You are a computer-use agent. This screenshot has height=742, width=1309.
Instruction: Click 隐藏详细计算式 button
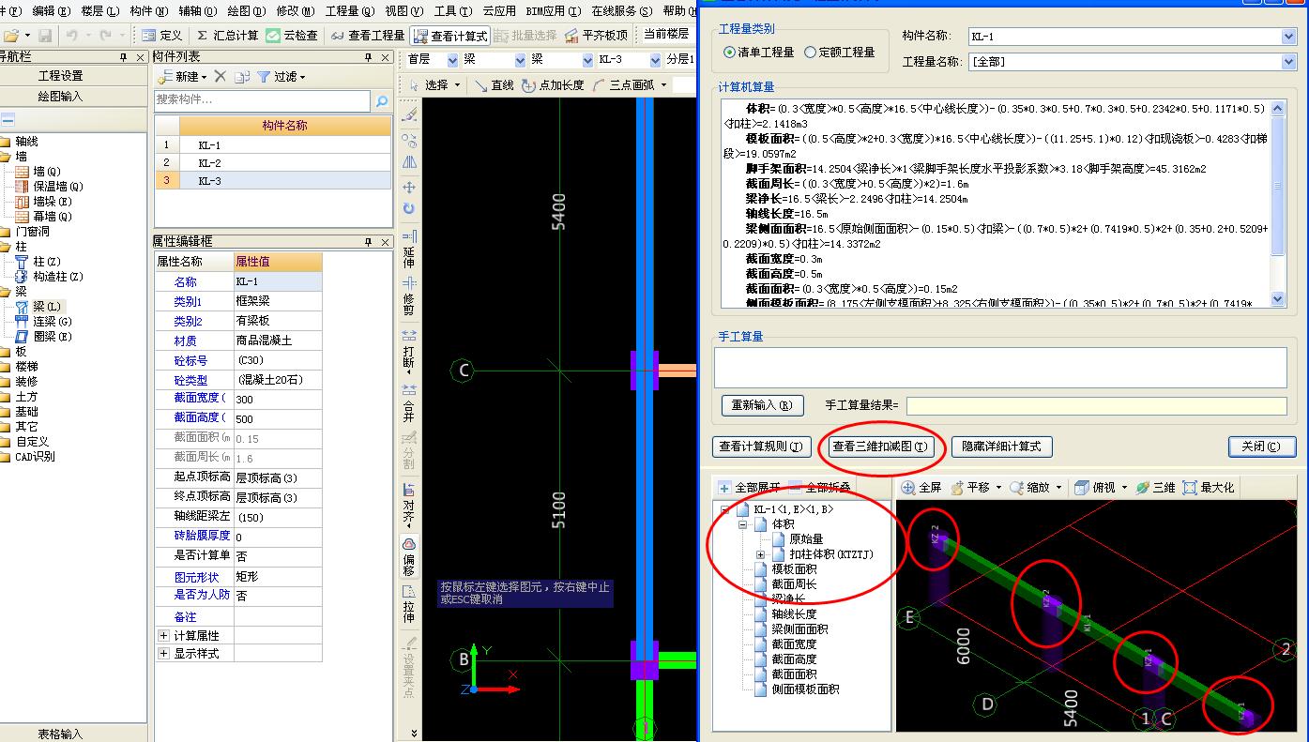1001,447
